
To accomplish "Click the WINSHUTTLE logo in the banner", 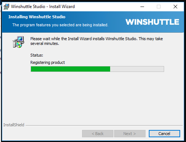I will [x=152, y=22].
